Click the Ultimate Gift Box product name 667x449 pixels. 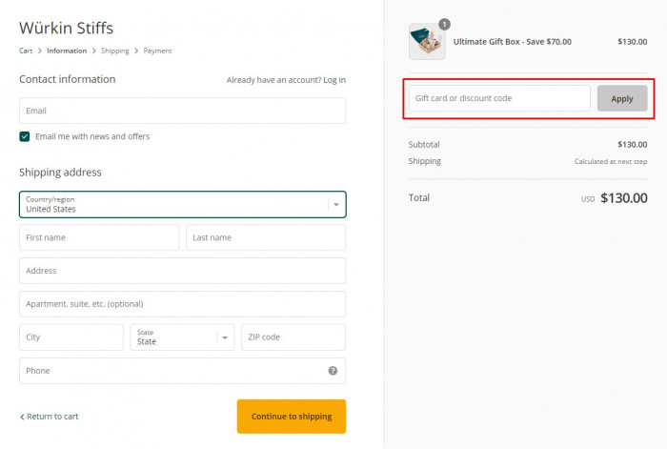pos(513,42)
